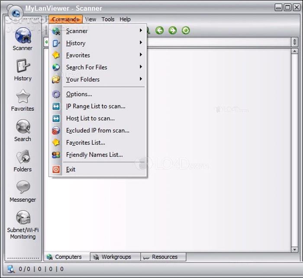Open the Help menu
303x278 pixels.
[x=125, y=19]
